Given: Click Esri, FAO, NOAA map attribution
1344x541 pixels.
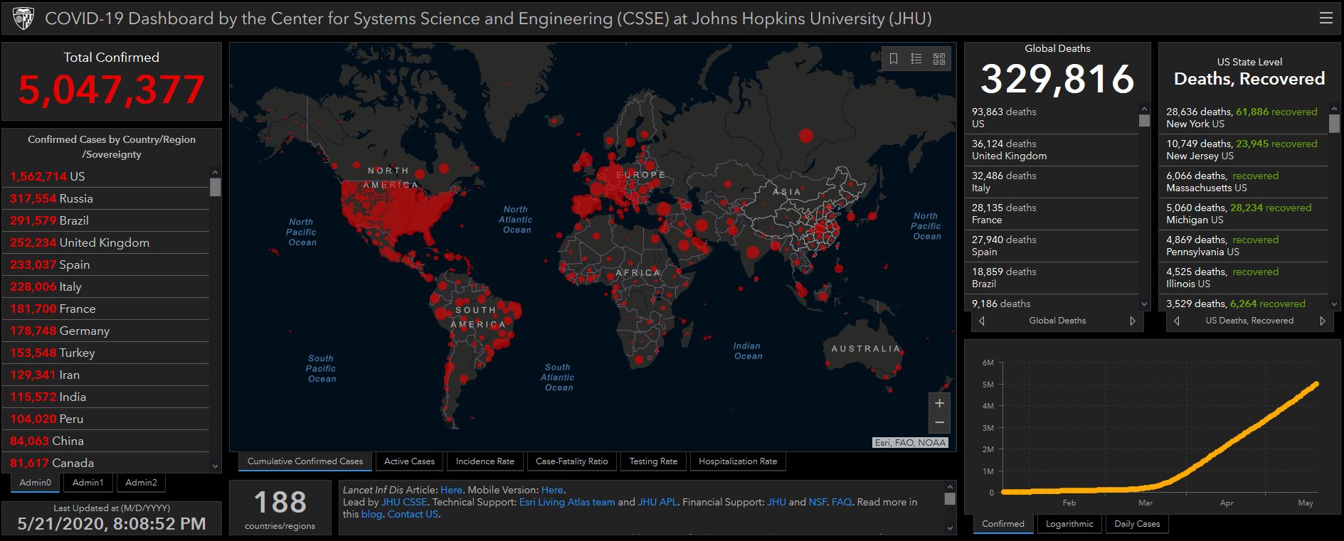Looking at the screenshot, I should coord(911,443).
